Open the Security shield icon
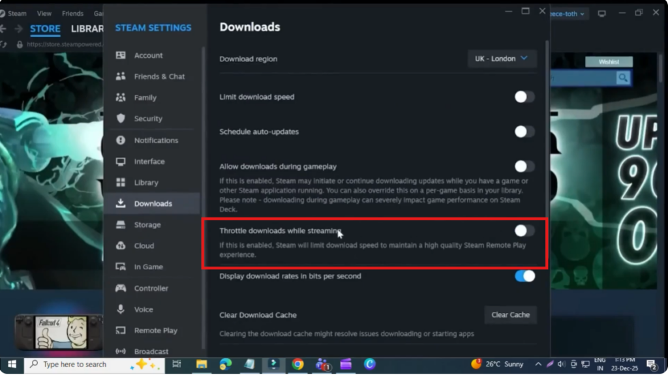 pos(121,119)
